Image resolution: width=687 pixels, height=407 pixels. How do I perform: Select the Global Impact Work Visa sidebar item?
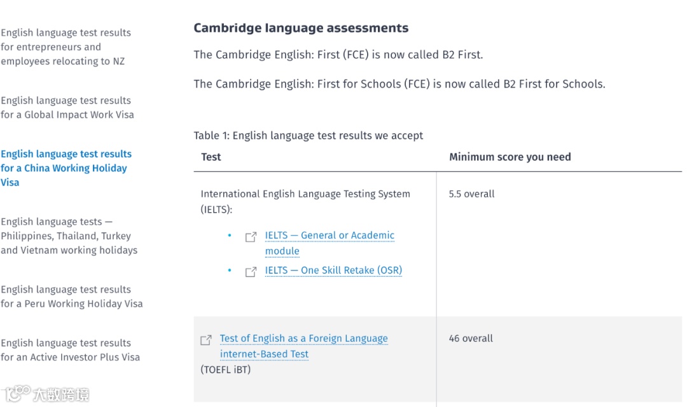[x=67, y=108]
